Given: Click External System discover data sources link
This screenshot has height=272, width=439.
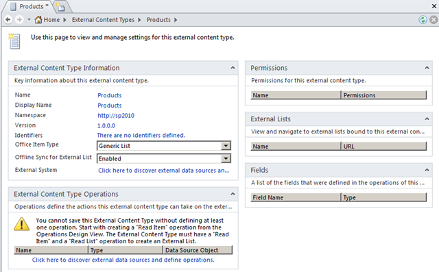Looking at the screenshot, I should pyautogui.click(x=164, y=171).
